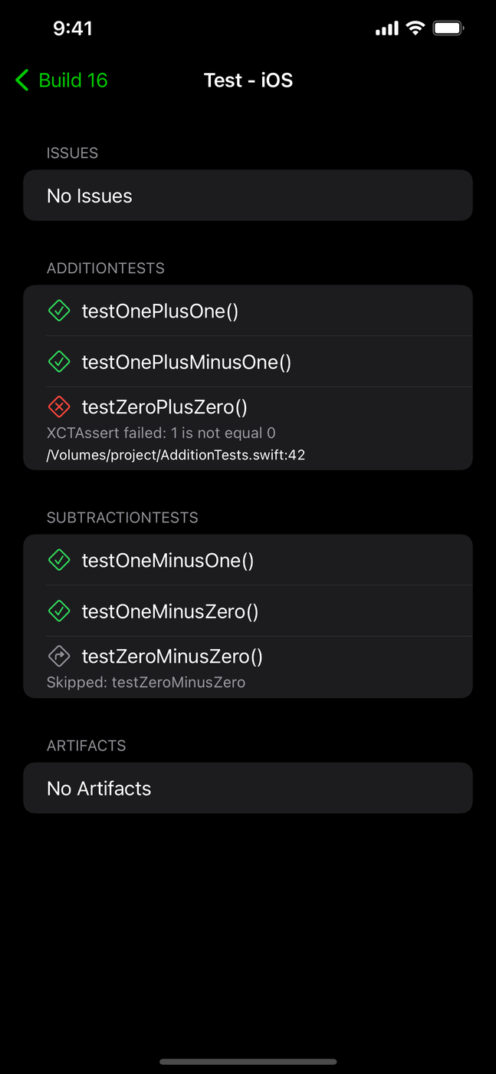Tap red failed icon beside testZeroPlusZero()
Viewport: 496px width, 1074px height.
pos(59,407)
